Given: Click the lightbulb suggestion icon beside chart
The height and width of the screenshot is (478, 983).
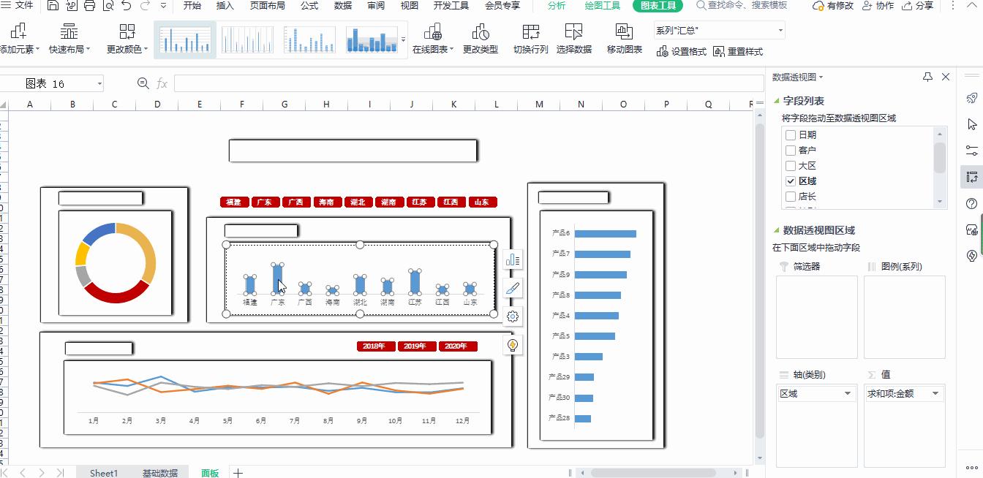Looking at the screenshot, I should (x=513, y=344).
